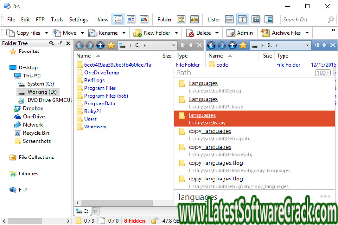Select Favorites in folder tree
338x225 pixels.
point(24,52)
